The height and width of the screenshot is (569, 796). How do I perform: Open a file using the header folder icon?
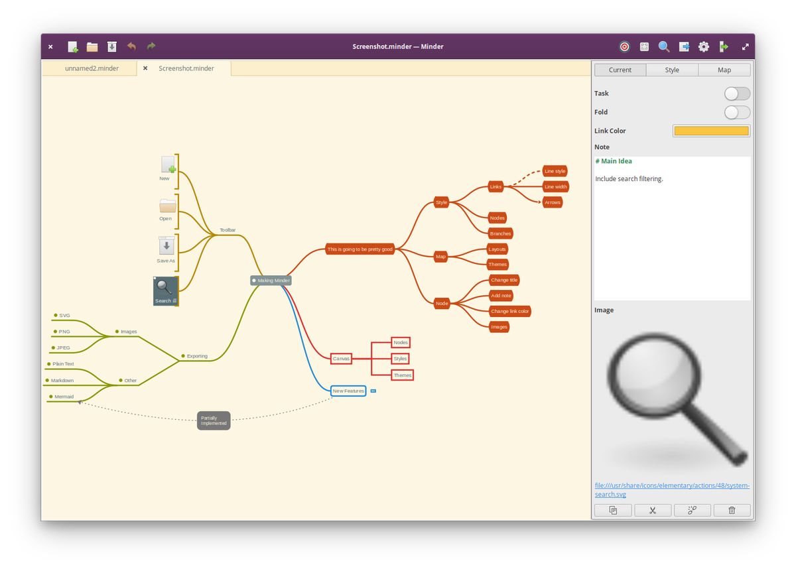tap(92, 46)
